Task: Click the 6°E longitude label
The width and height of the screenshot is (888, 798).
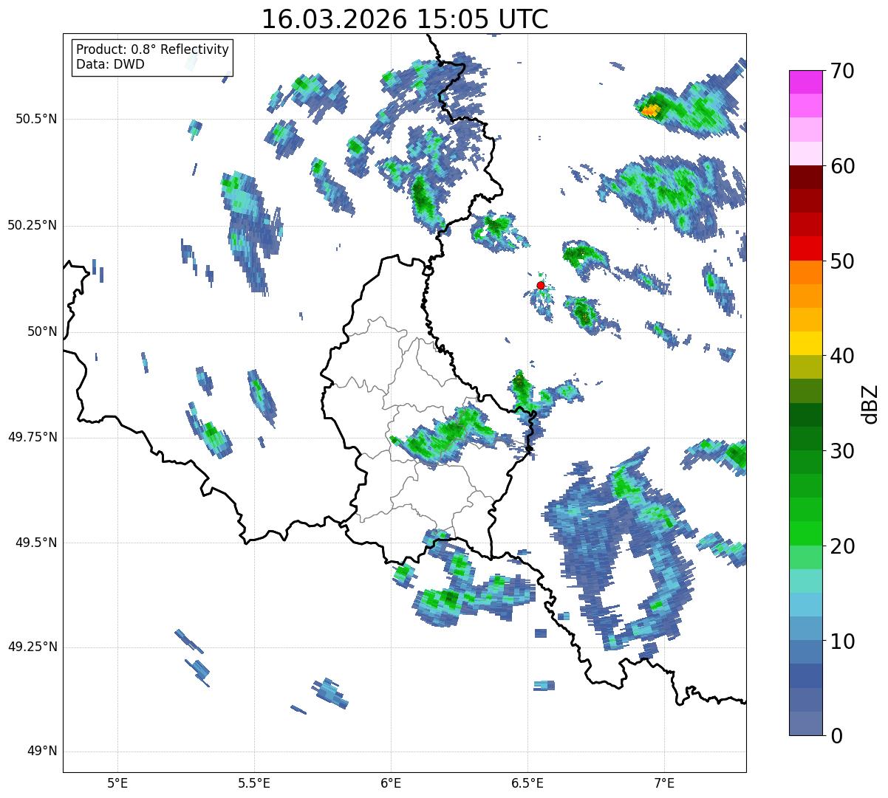Action: pyautogui.click(x=391, y=782)
